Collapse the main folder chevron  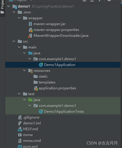(19, 47)
